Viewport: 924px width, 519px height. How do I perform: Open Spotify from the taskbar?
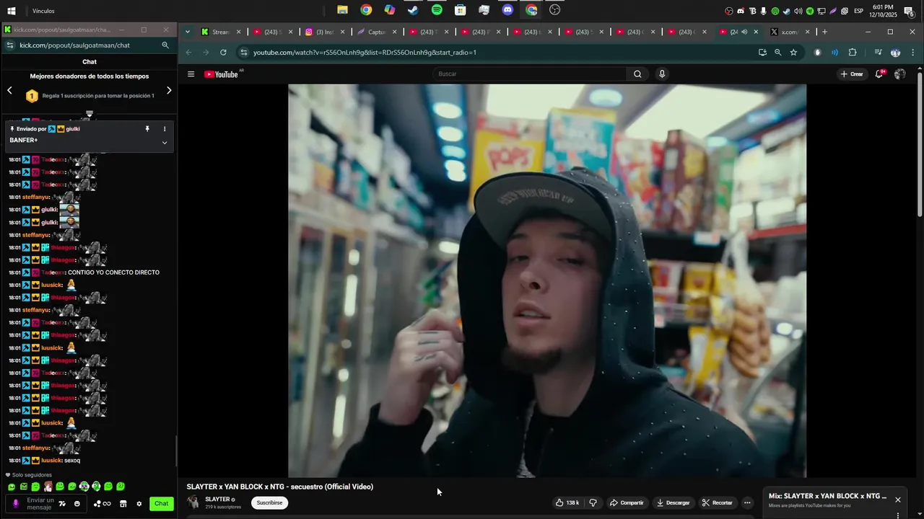pyautogui.click(x=437, y=10)
